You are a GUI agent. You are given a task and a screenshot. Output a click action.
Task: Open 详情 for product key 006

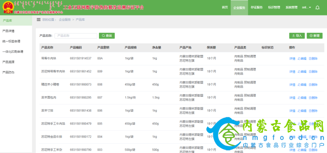[292, 111]
